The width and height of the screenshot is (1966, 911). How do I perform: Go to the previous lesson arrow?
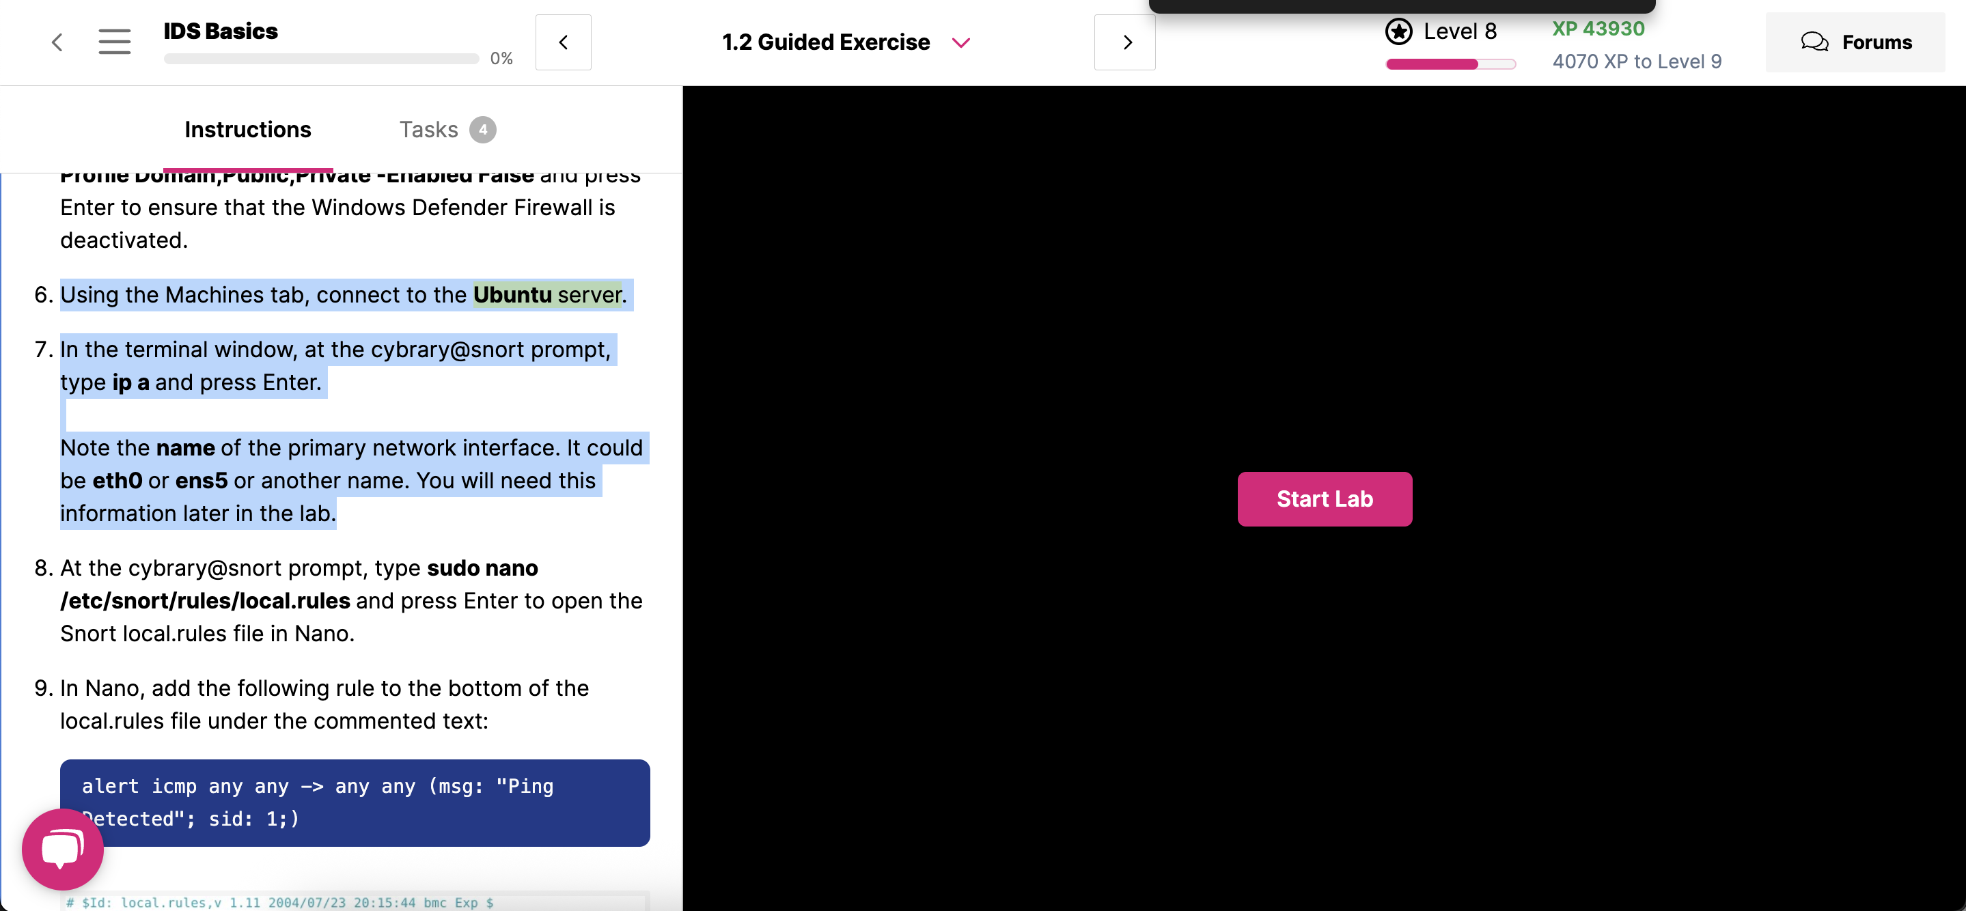pyautogui.click(x=564, y=42)
